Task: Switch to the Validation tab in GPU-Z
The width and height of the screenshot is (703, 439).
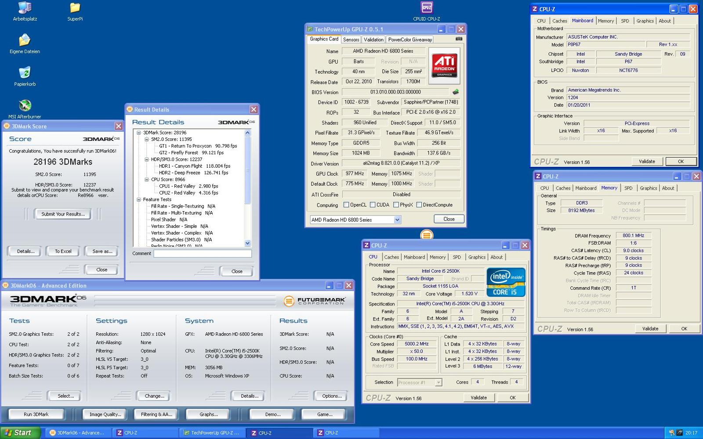Action: (373, 40)
